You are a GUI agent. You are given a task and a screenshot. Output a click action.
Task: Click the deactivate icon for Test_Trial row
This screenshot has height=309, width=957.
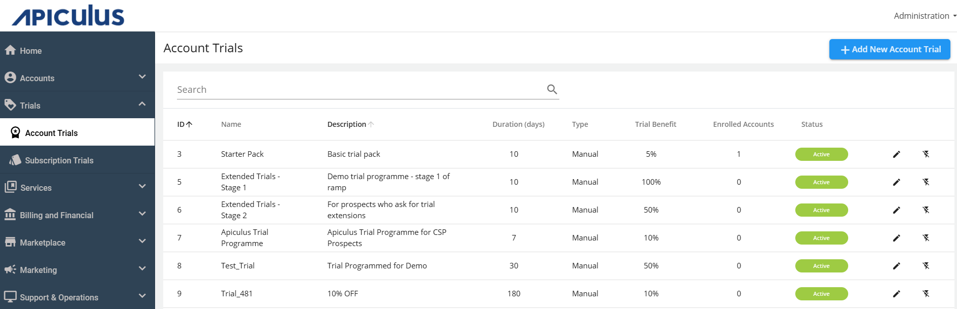926,266
